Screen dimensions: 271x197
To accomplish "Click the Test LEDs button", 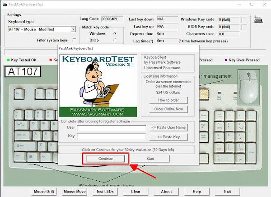I will tap(105, 192).
